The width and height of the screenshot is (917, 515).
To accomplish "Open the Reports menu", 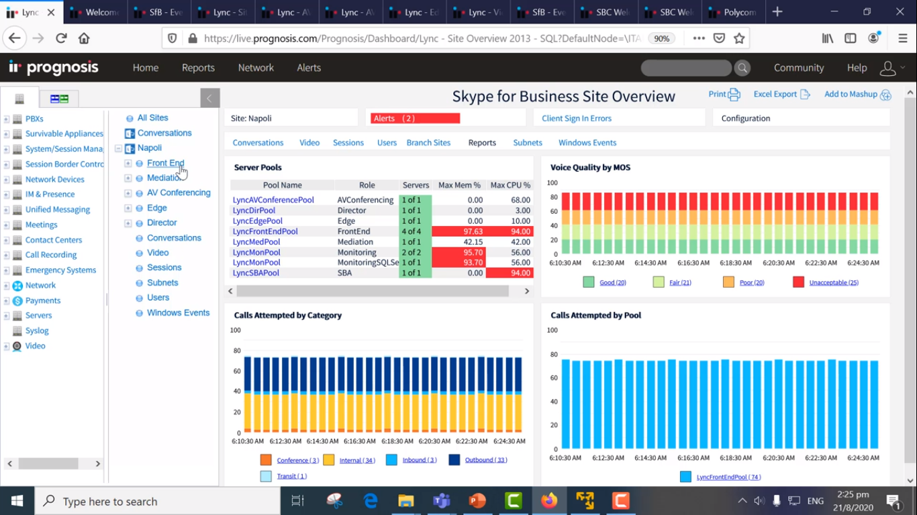I will click(x=198, y=68).
